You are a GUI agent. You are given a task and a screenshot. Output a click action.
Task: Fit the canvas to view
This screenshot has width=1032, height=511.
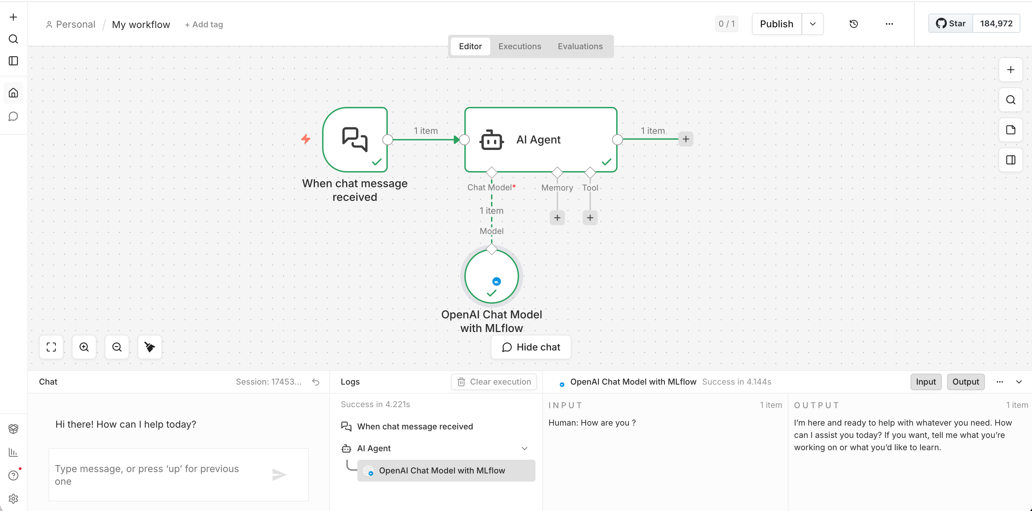pyautogui.click(x=51, y=347)
